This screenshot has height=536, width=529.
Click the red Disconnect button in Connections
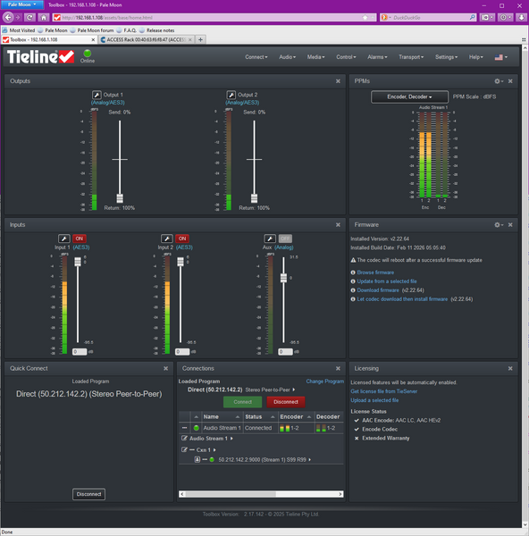point(286,402)
